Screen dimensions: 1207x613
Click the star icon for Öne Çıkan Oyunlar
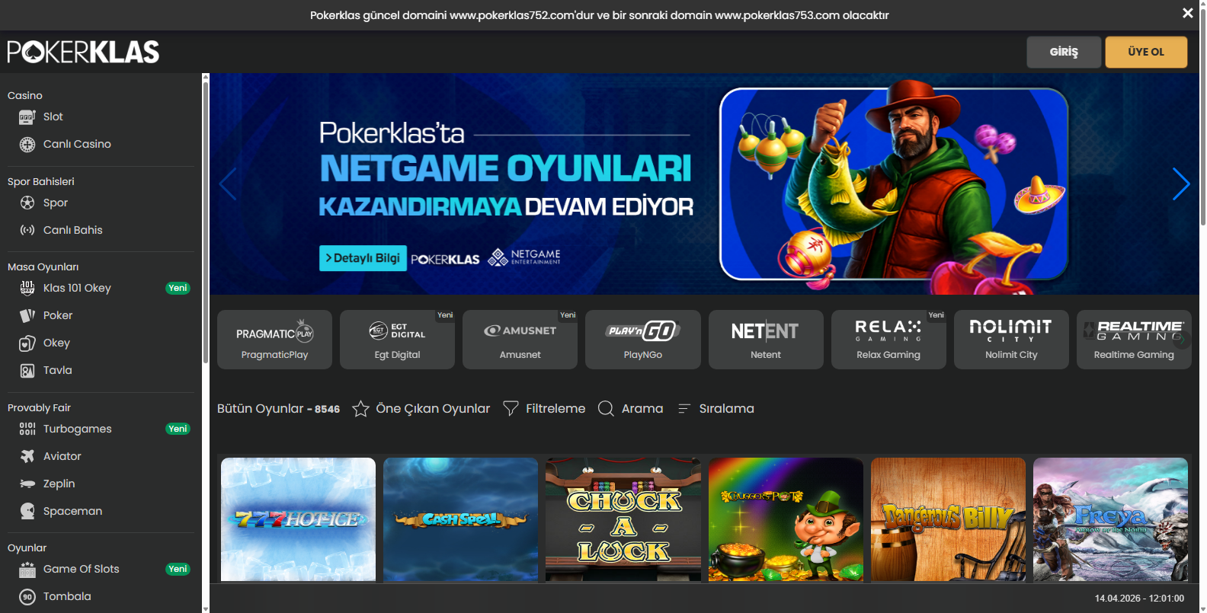point(360,409)
